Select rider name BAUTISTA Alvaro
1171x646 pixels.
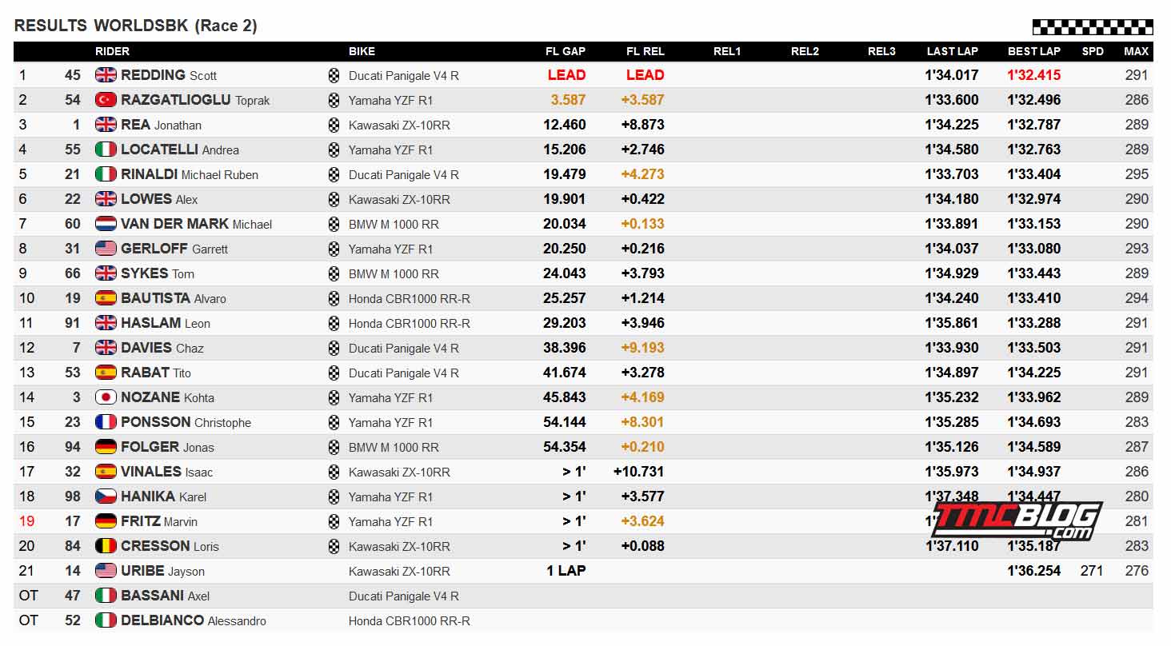(x=174, y=298)
